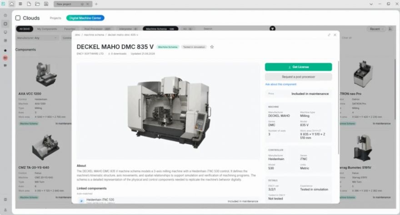Screen dimensions: 400x215
Task: Close the New project tab
Action: pyautogui.click(x=88, y=4)
